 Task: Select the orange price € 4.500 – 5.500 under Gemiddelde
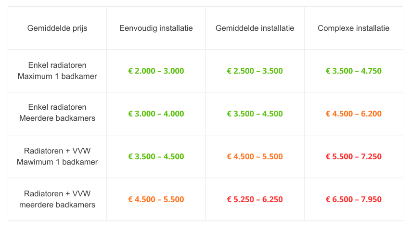tap(255, 157)
